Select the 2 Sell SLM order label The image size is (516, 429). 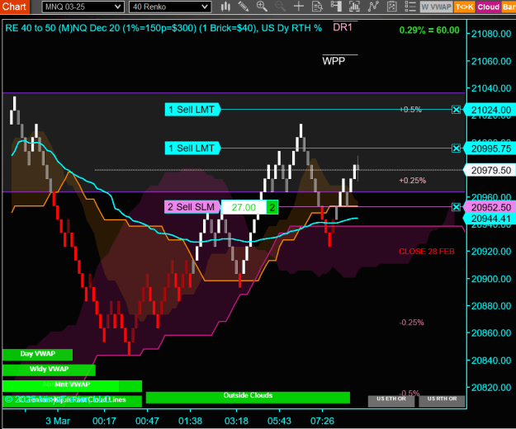(x=192, y=207)
